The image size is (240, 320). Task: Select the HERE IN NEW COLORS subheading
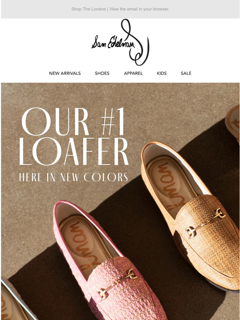pos(73,177)
